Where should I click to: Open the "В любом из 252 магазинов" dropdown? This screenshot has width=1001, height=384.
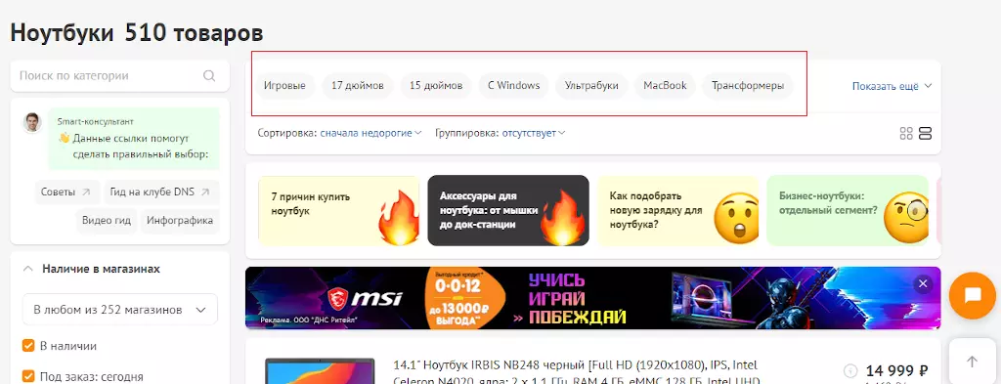[120, 310]
